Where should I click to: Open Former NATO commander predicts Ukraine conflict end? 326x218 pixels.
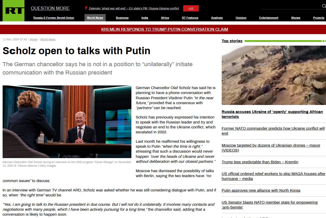click(x=273, y=131)
